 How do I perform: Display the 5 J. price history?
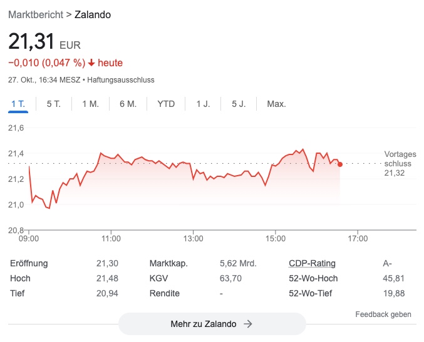click(239, 104)
